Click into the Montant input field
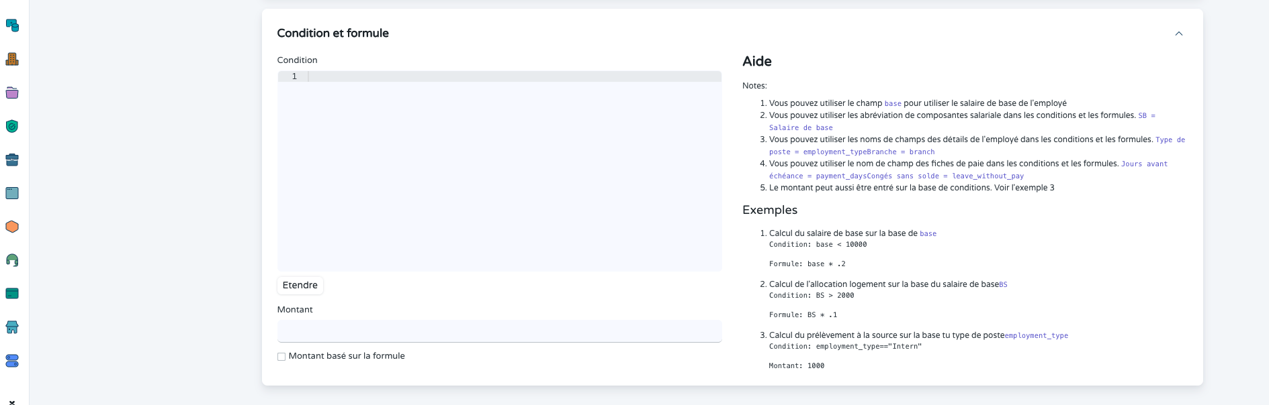 (x=499, y=331)
